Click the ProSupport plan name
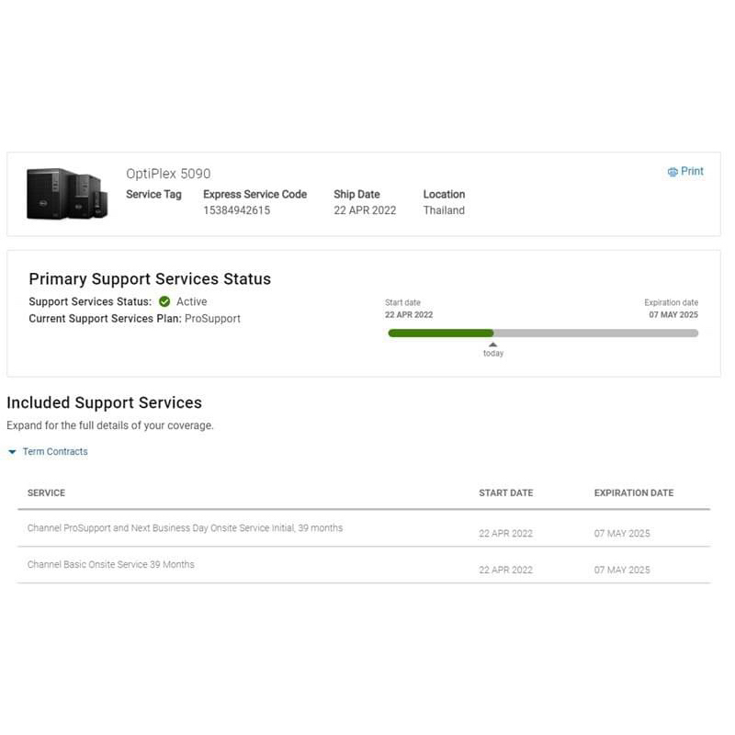 (x=212, y=319)
